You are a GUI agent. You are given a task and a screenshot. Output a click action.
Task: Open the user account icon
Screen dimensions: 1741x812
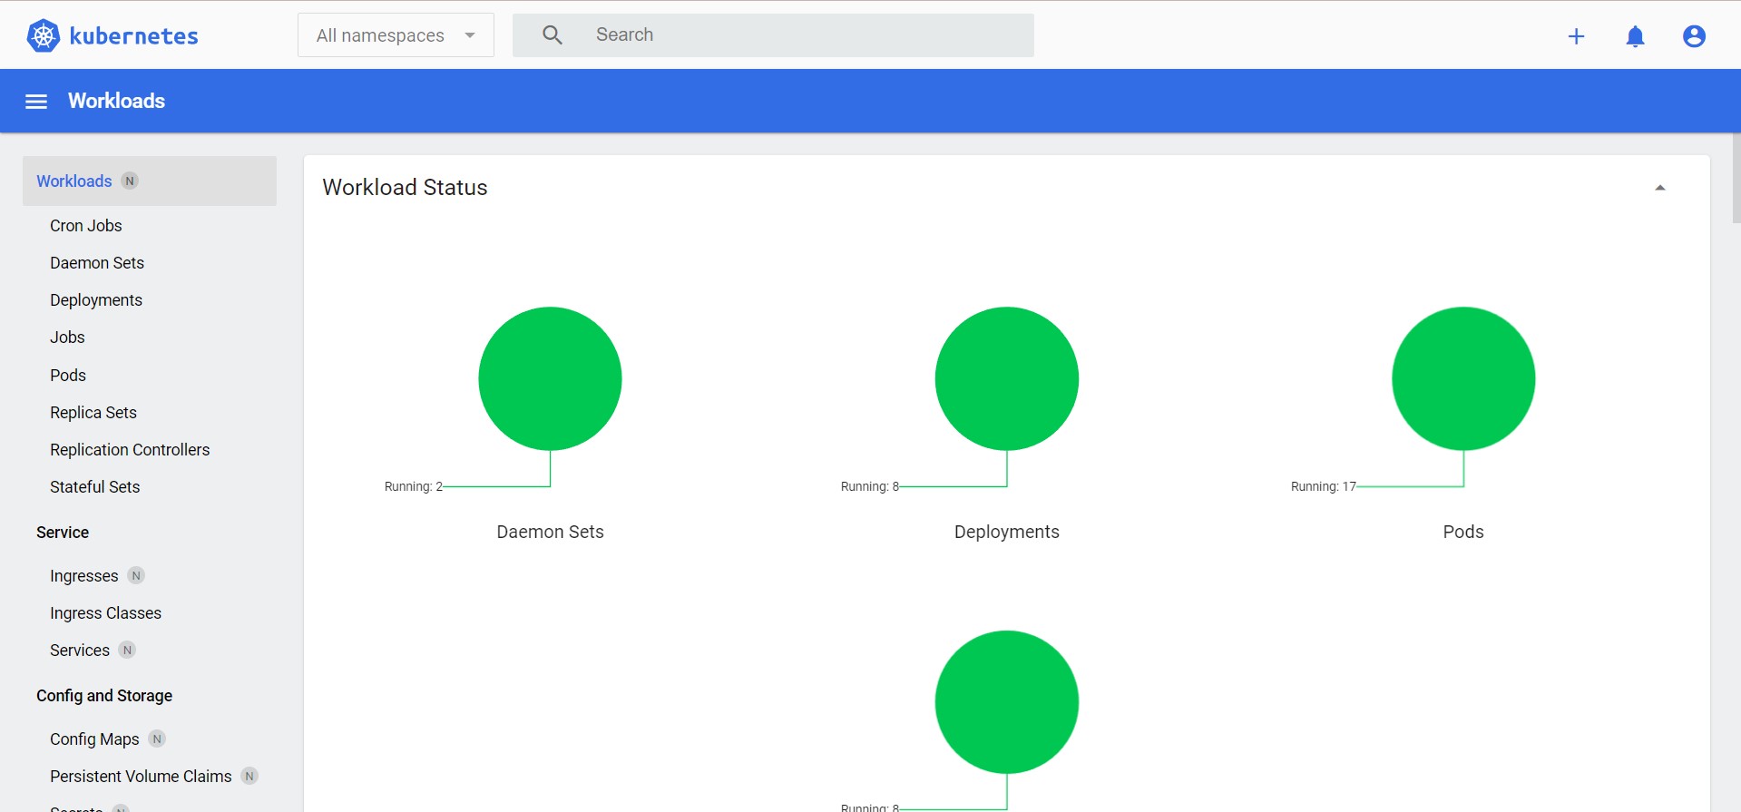click(1694, 36)
